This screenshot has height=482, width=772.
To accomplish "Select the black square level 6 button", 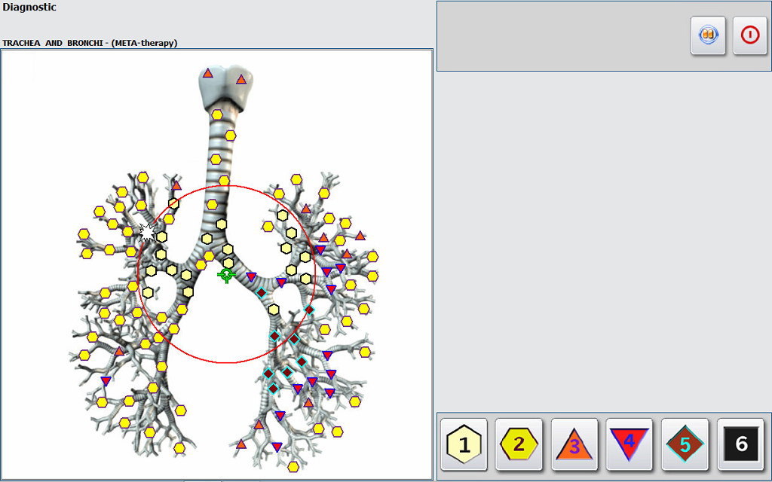I will 740,444.
